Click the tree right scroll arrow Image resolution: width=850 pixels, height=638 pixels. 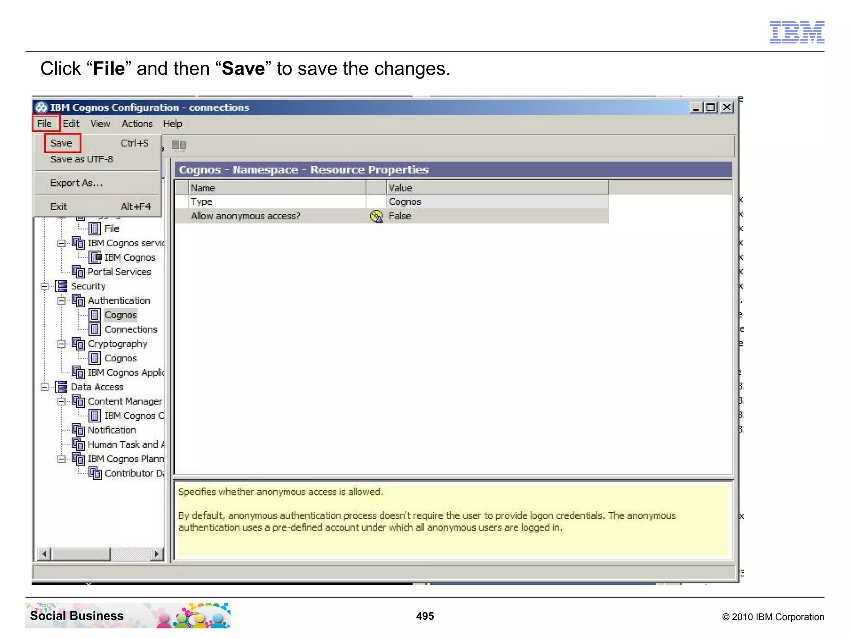(156, 554)
